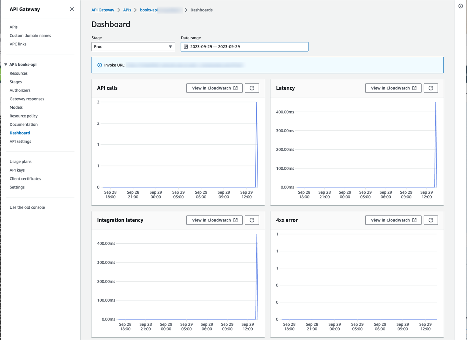The height and width of the screenshot is (340, 467).
Task: Refresh the Latency chart
Action: pyautogui.click(x=431, y=88)
